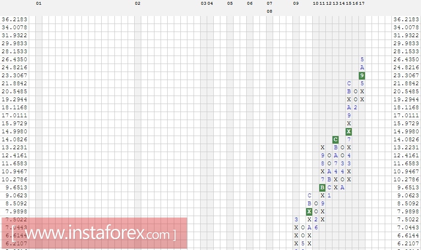Select column header 07

[269, 3]
